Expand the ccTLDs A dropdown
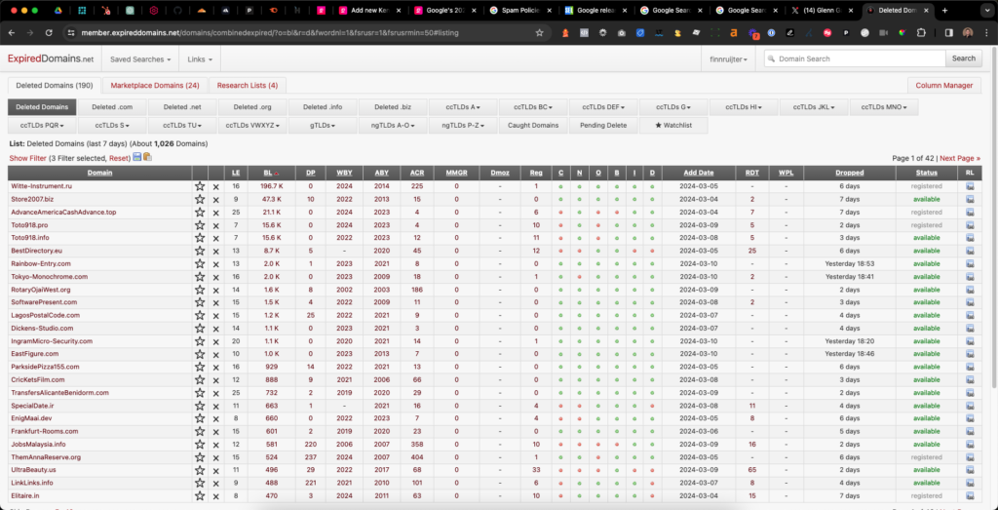The width and height of the screenshot is (998, 510). coord(463,107)
